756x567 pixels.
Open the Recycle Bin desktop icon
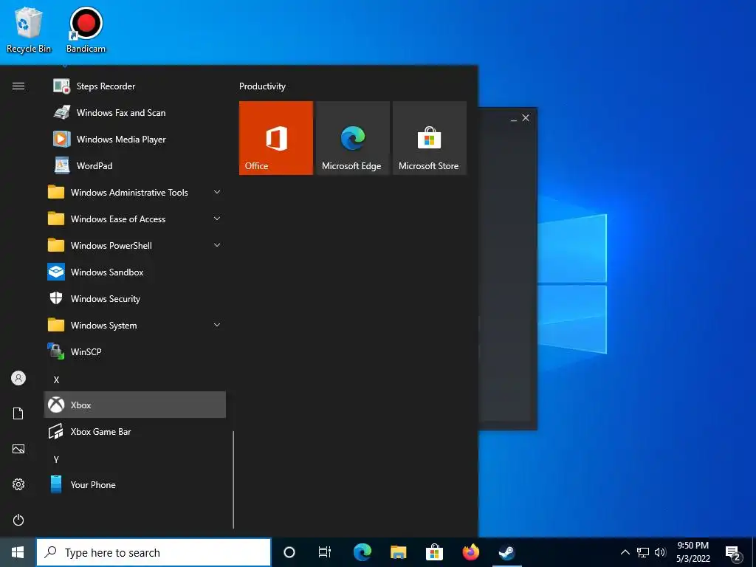(x=29, y=30)
